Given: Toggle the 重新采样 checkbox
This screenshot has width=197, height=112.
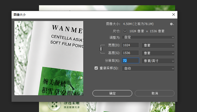Looking at the screenshot, I should (96, 68).
